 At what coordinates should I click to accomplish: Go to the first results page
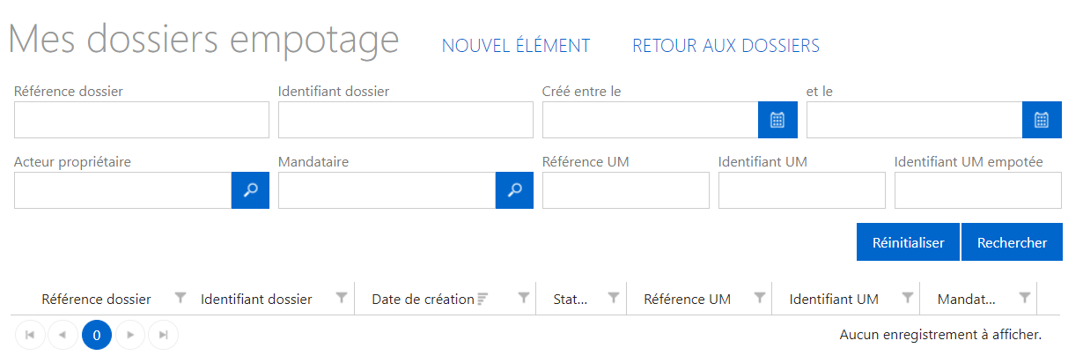(30, 335)
